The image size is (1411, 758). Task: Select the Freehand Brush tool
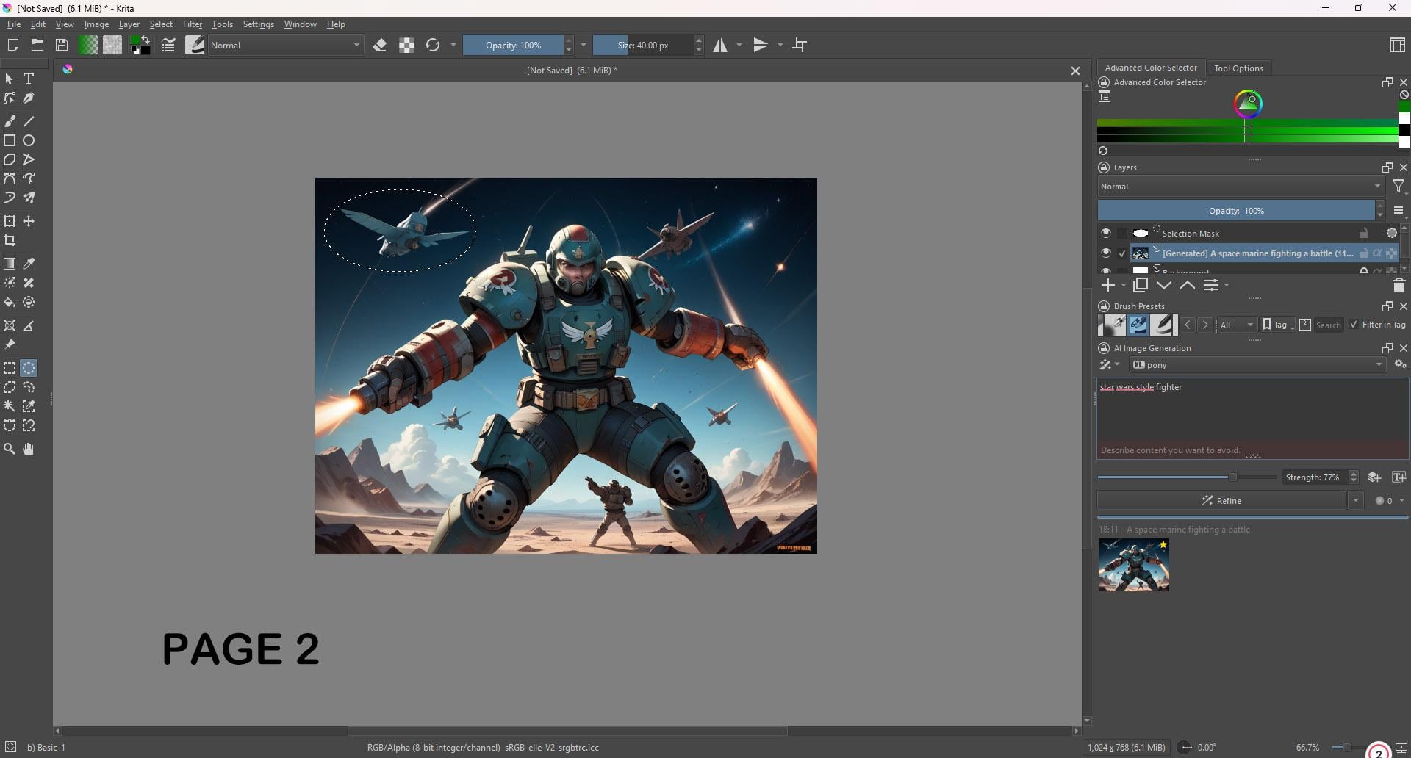10,121
